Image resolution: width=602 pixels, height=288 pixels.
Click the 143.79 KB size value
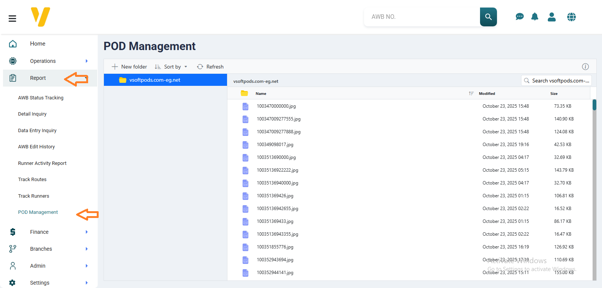[564, 170]
